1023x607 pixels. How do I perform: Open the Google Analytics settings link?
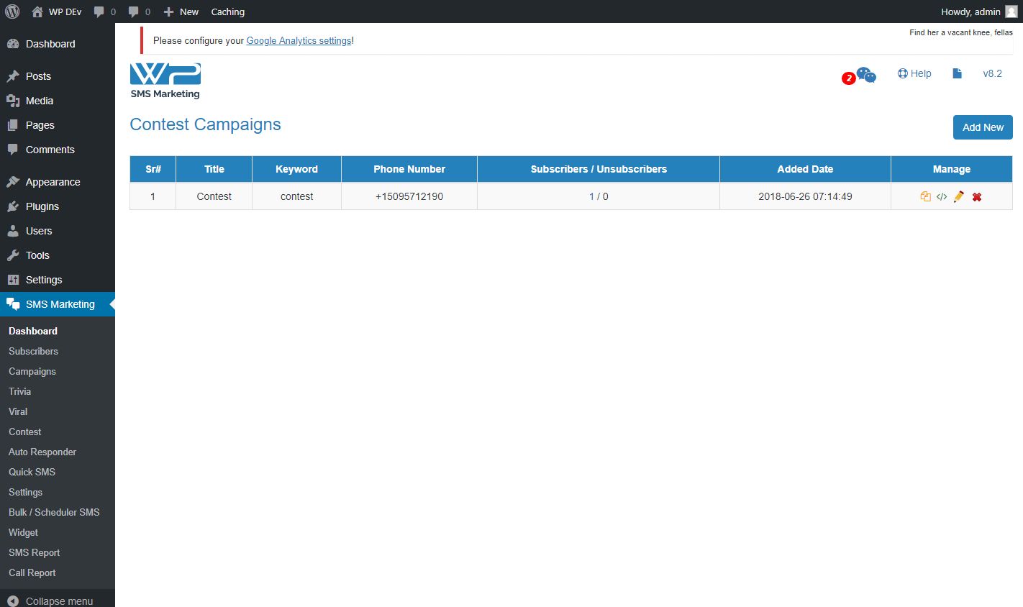pos(299,41)
